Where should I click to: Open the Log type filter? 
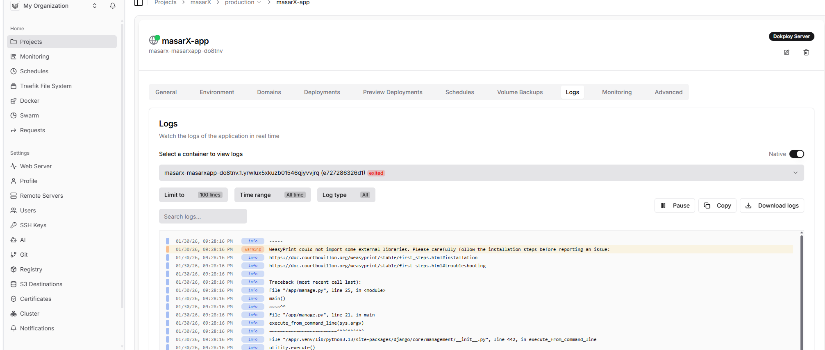[345, 195]
